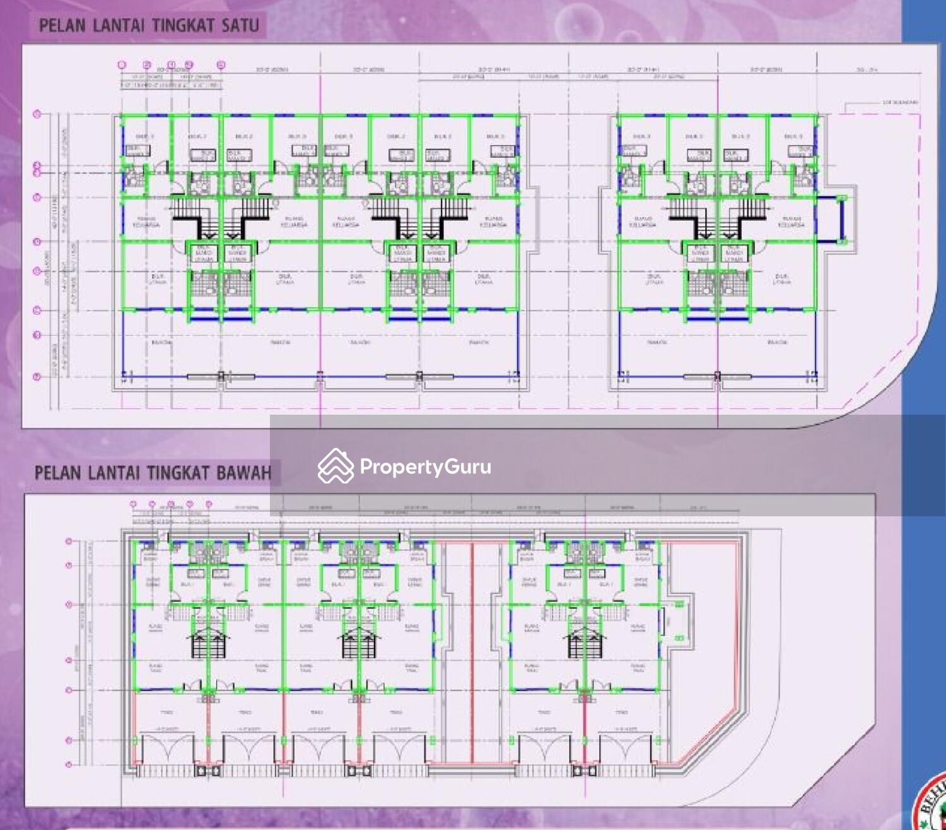Open the PropertyGuru watermark text link
Image resolution: width=946 pixels, height=830 pixels.
[425, 467]
